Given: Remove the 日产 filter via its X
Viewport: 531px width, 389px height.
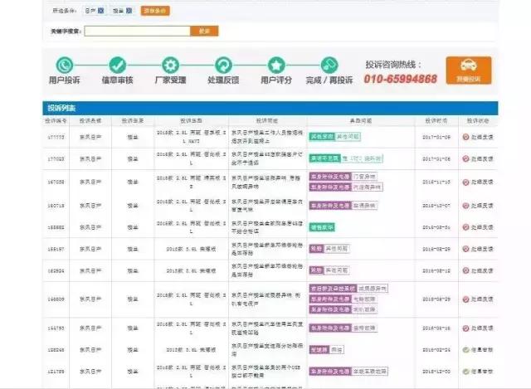Looking at the screenshot, I should pyautogui.click(x=100, y=11).
